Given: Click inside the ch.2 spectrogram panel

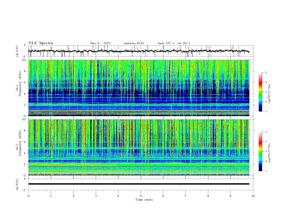Looking at the screenshot, I should [139, 147].
